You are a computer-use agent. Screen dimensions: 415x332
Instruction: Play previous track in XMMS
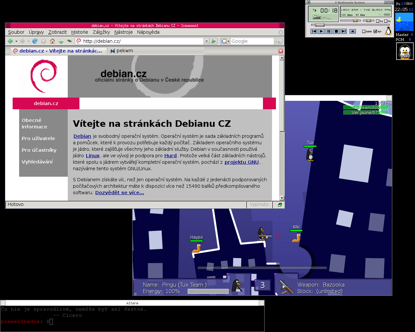coord(314,31)
